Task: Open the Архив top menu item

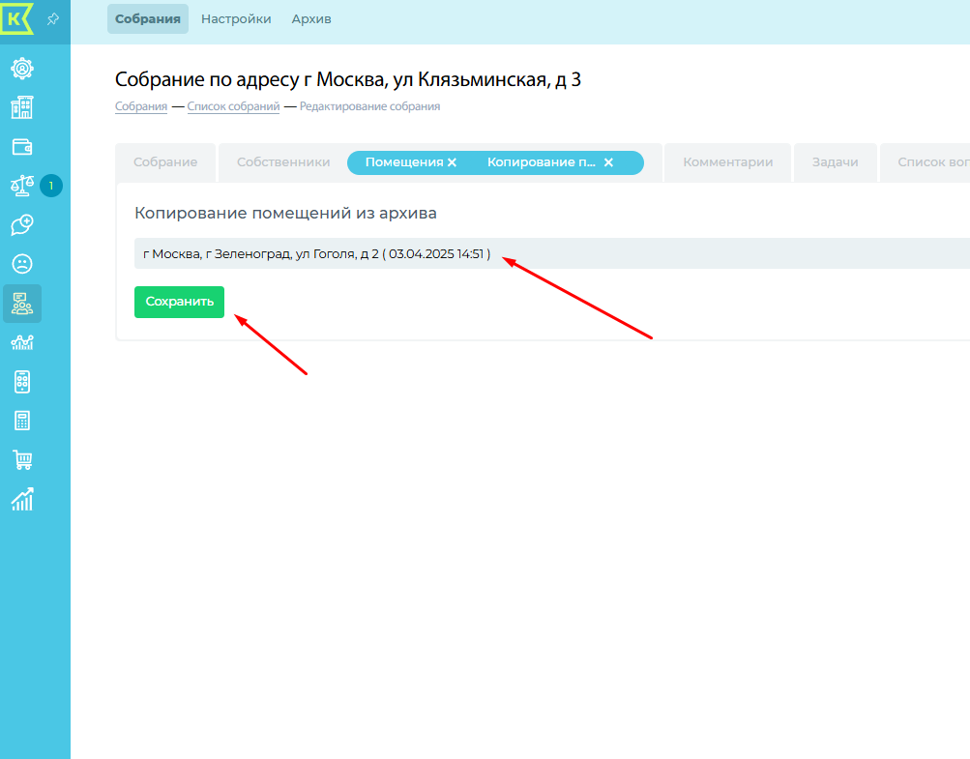Action: pyautogui.click(x=311, y=19)
